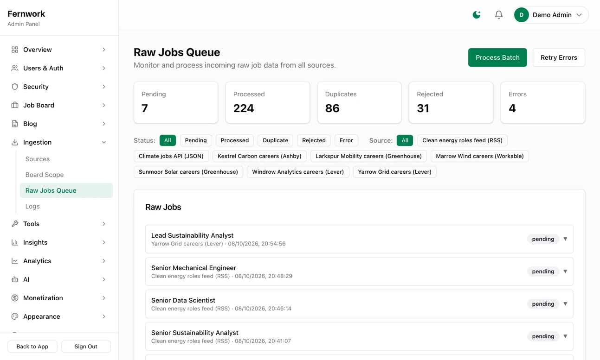Click the Processed 224 card
The height and width of the screenshot is (360, 600).
point(268,102)
